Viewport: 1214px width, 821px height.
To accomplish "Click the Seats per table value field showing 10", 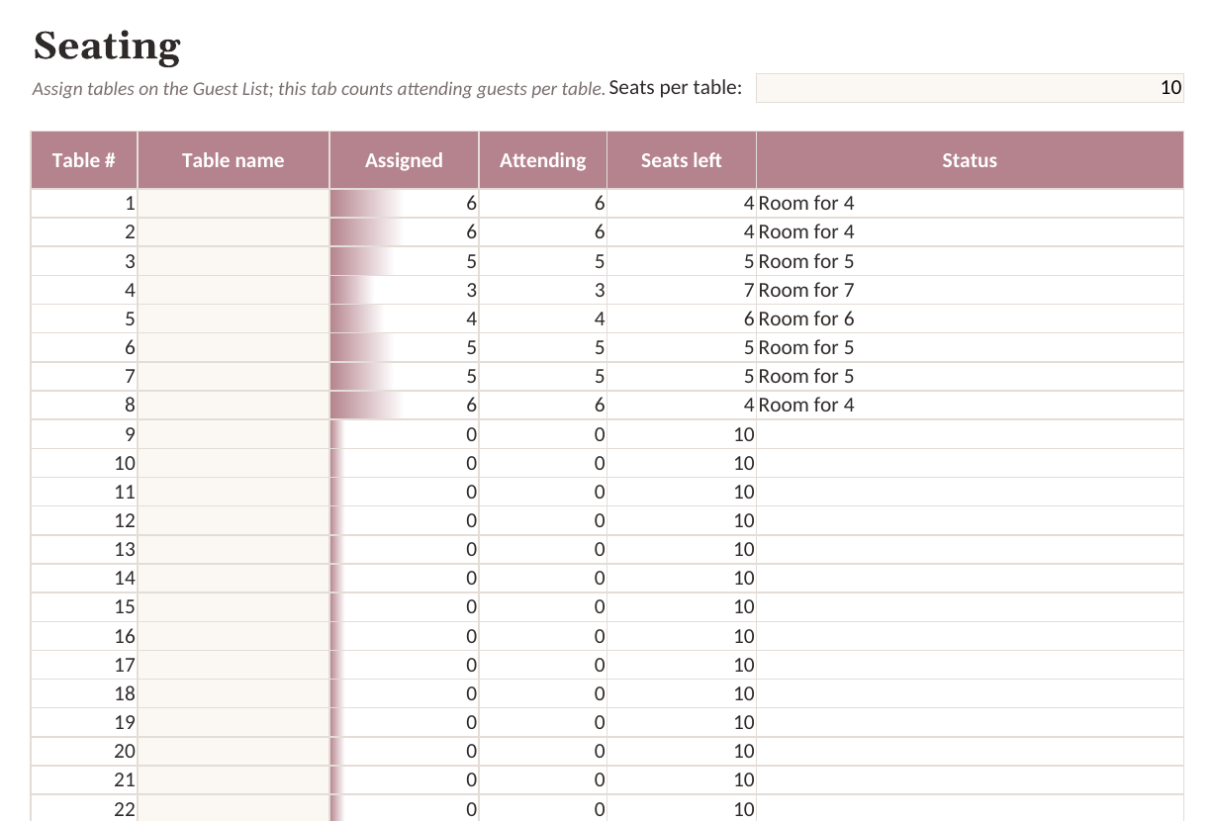I will click(970, 88).
